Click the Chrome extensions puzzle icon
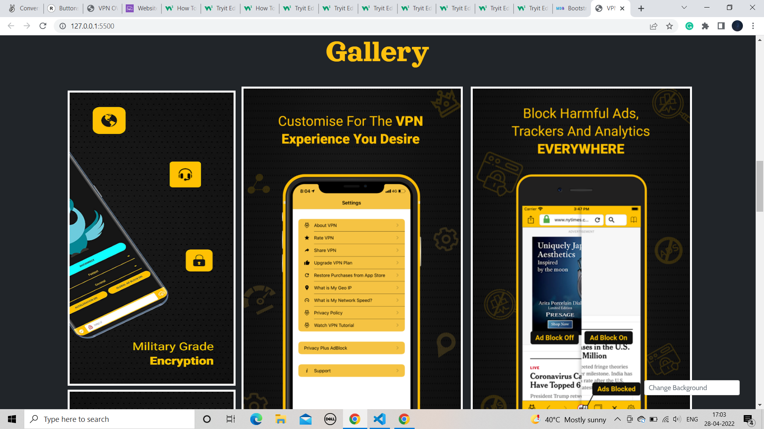Image resolution: width=764 pixels, height=429 pixels. pos(705,26)
